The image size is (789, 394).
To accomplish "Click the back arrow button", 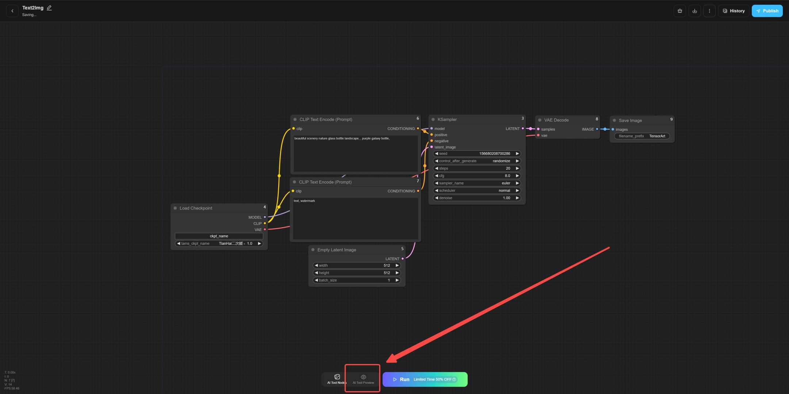I will 12,11.
